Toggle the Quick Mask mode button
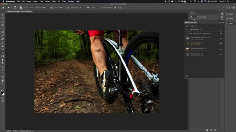236x132 pixels. [3, 98]
